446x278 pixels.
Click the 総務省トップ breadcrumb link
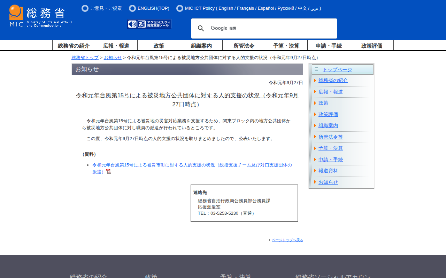(85, 58)
